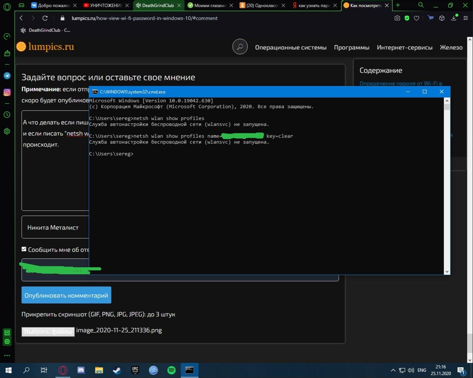Switch to the YouTube "УНИЧТОЖЕНИЕ" tab

[x=106, y=5]
